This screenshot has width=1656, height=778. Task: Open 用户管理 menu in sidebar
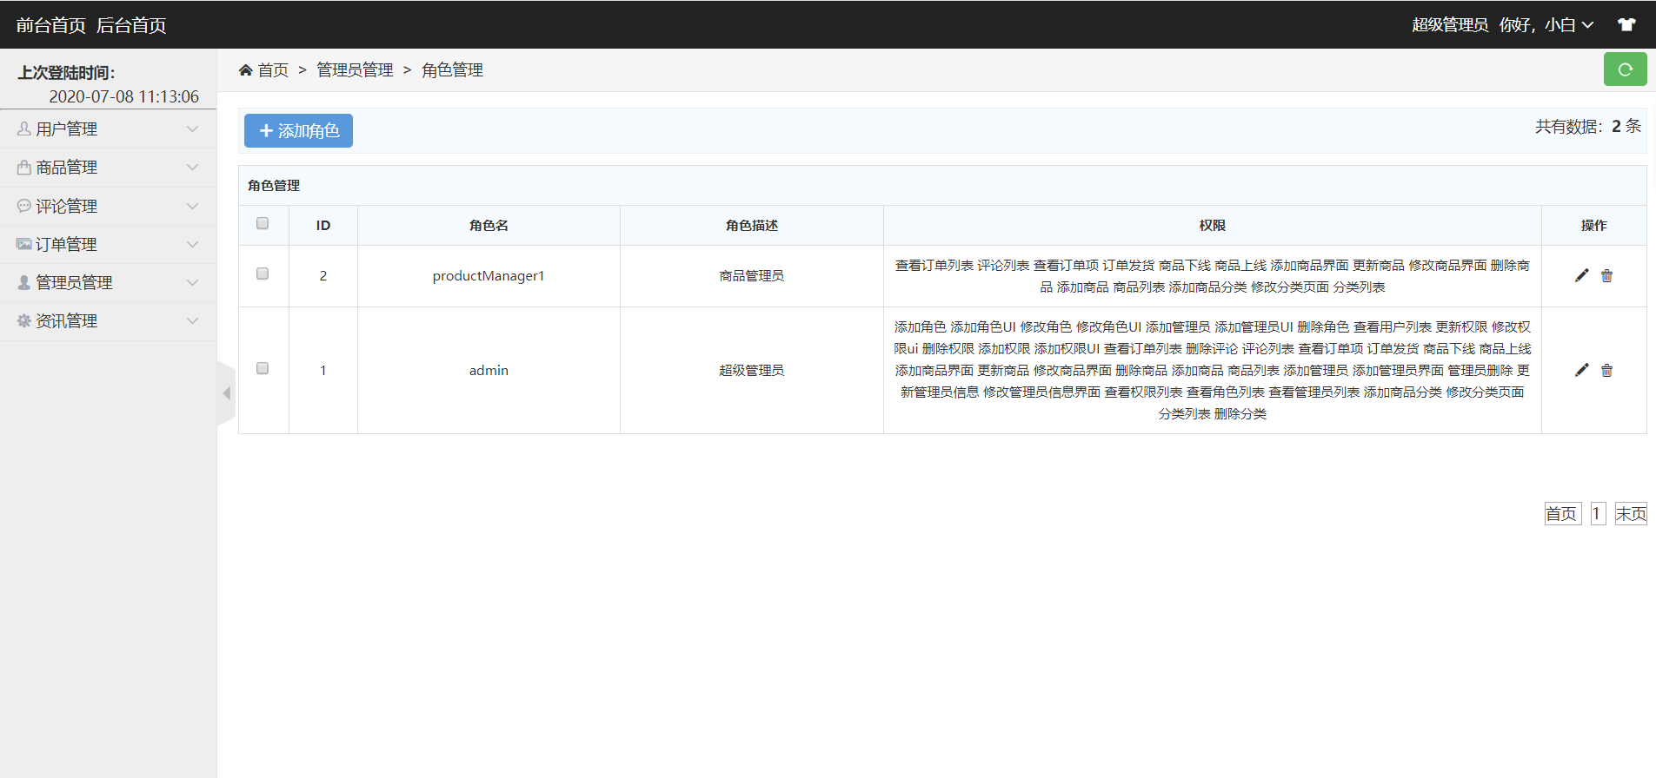tap(108, 129)
